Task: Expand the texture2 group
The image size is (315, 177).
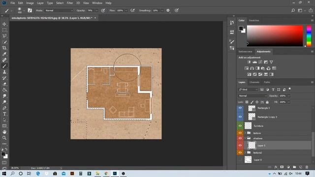Action: click(245, 152)
